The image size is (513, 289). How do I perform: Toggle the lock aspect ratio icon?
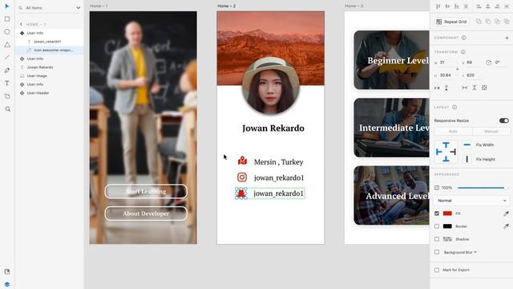[x=458, y=69]
